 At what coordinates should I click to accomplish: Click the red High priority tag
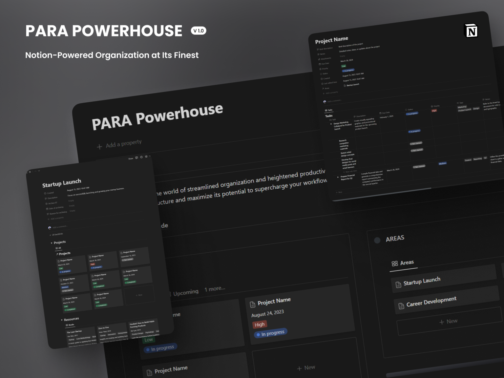point(259,325)
